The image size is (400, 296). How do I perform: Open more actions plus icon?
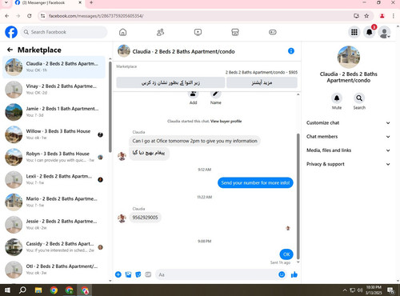(118, 274)
